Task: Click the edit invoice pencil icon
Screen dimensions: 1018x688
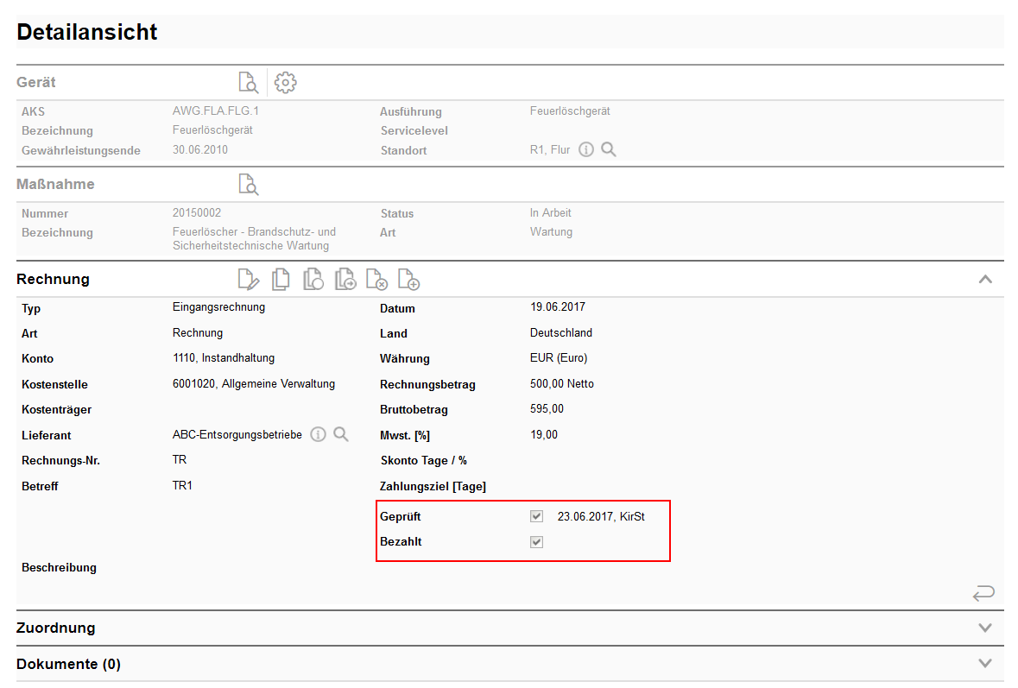Action: (x=248, y=280)
